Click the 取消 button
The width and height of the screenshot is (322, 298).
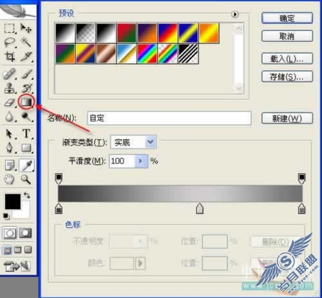287,36
